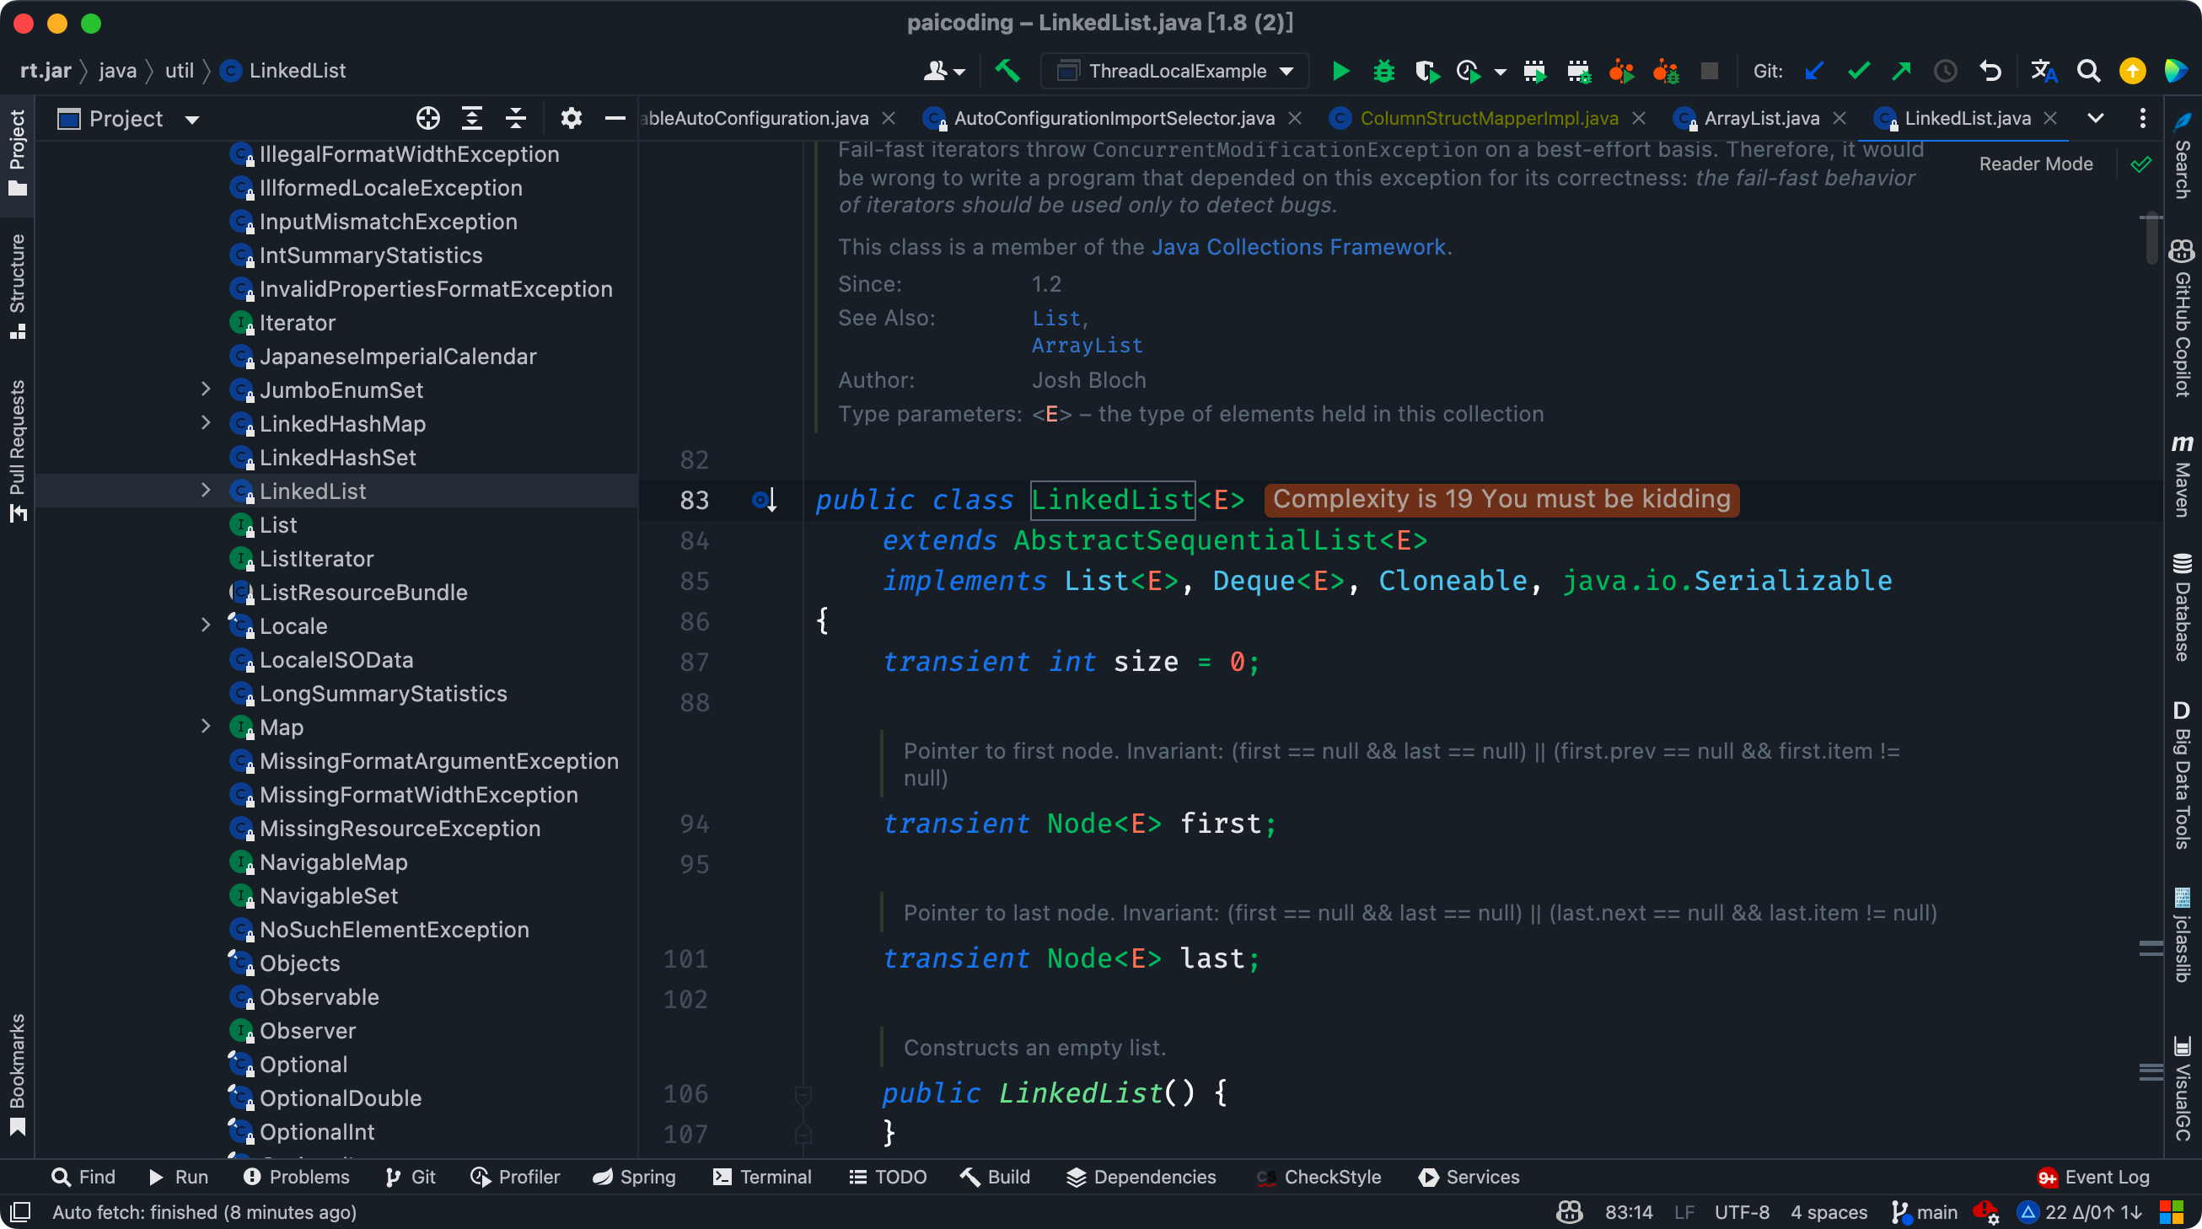Image resolution: width=2202 pixels, height=1229 pixels.
Task: Click the Debug bug icon
Action: [x=1383, y=71]
